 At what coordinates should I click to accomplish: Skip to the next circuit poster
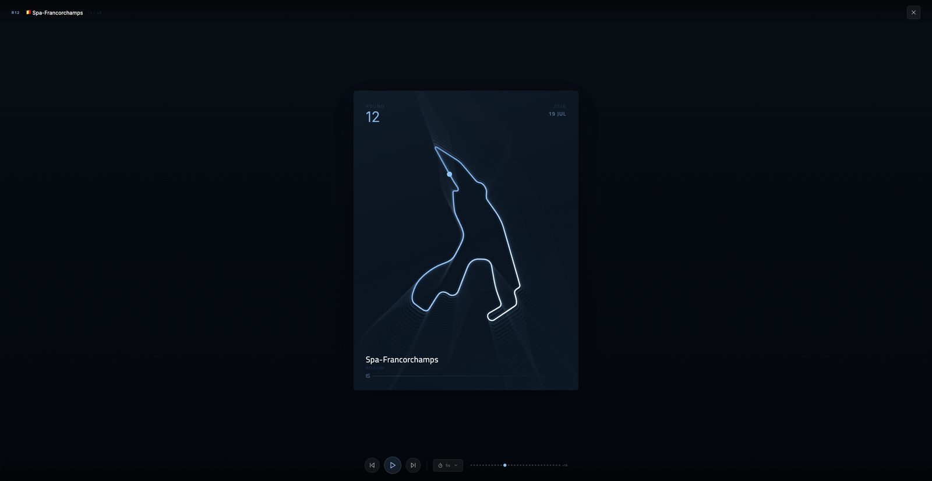click(413, 465)
